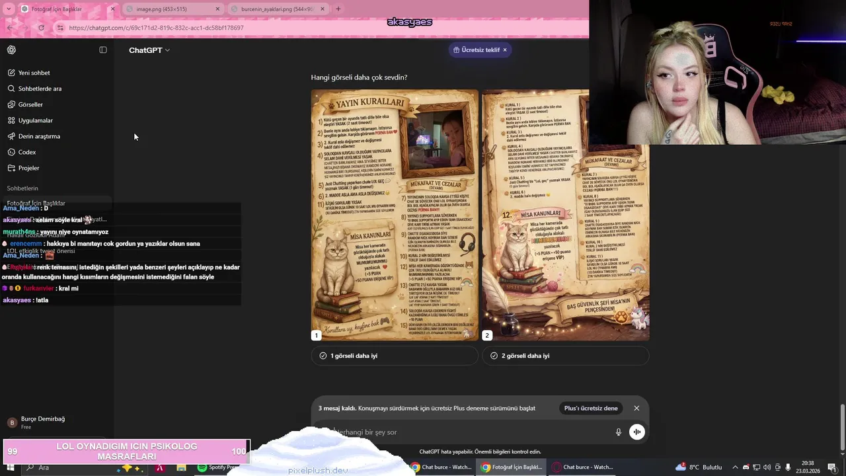Close the Ücretsiz teklif chip
This screenshot has width=846, height=476.
point(505,50)
